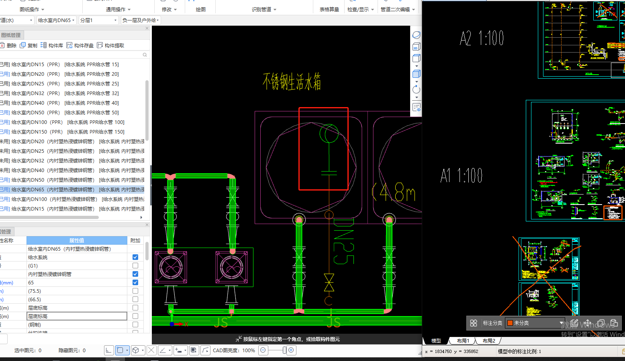The width and height of the screenshot is (625, 361).
Task: Check the (66.5) row checkbox
Action: (x=135, y=299)
